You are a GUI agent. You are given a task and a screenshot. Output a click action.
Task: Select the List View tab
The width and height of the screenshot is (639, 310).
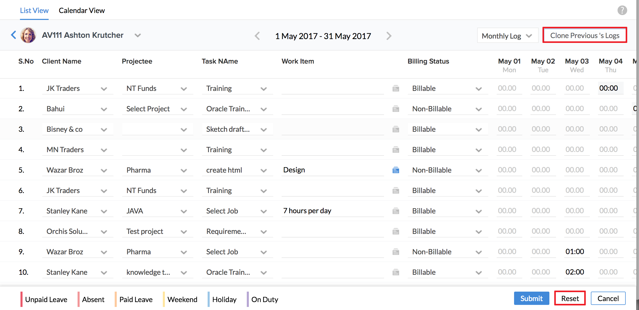pos(34,10)
